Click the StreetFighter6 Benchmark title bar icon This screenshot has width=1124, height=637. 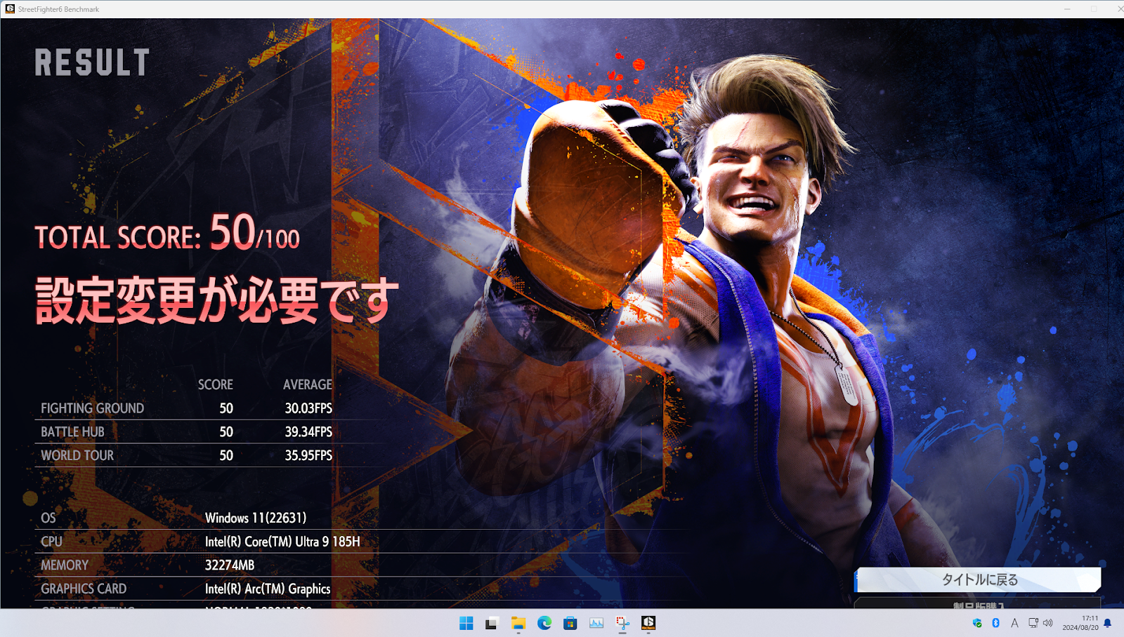[10, 9]
